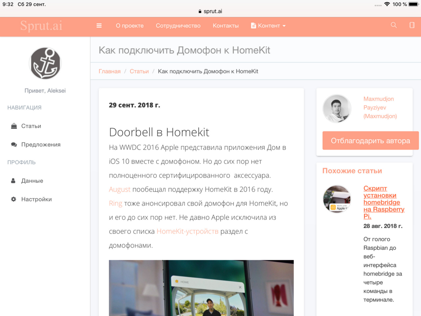Tap the sprut.ai address bar
This screenshot has width=421, height=316.
tap(210, 11)
